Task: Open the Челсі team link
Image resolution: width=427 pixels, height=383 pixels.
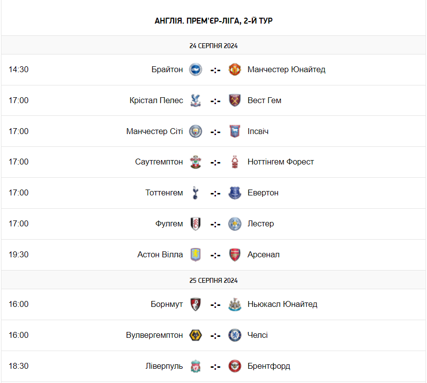Action: (x=258, y=335)
